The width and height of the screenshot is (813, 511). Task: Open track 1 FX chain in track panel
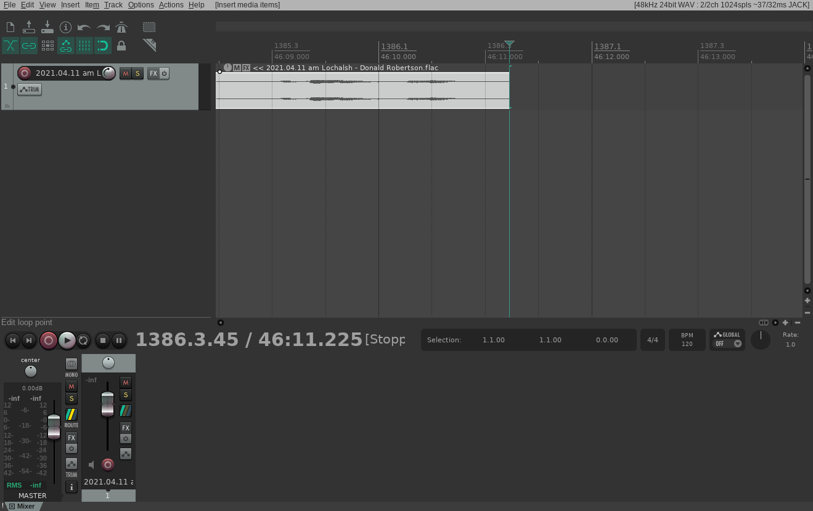pyautogui.click(x=153, y=73)
